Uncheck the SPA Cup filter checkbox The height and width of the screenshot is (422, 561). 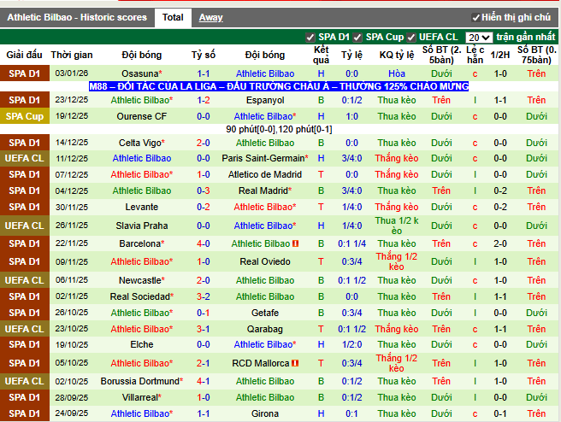[x=357, y=38]
